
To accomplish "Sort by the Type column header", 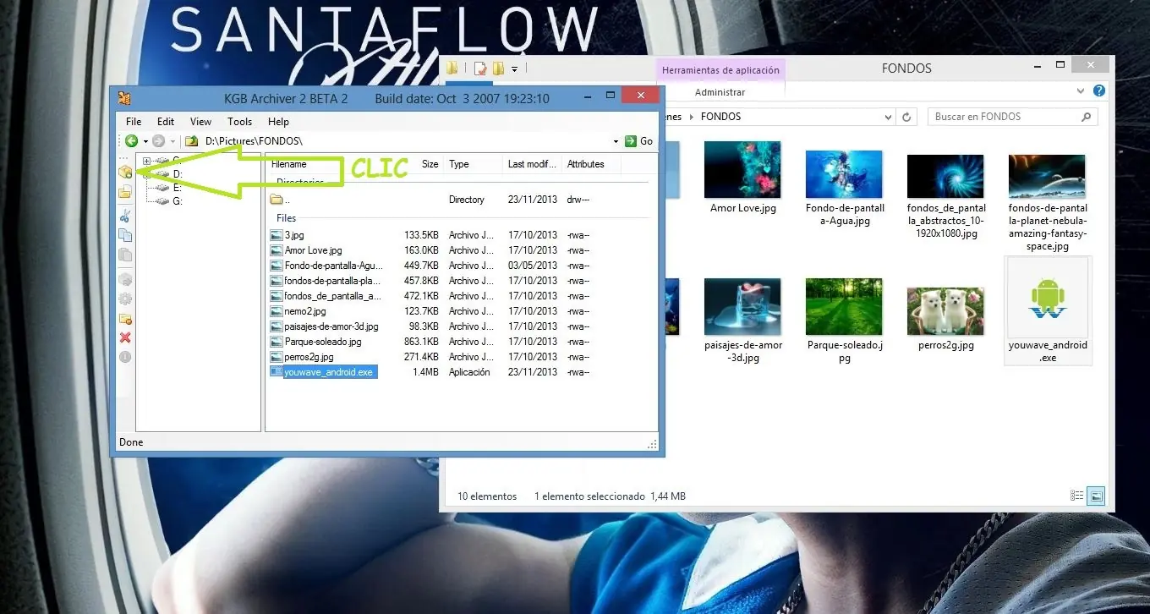I will 474,164.
